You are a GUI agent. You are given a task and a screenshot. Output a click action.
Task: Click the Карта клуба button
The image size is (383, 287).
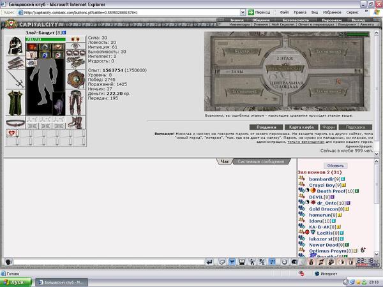point(301,127)
